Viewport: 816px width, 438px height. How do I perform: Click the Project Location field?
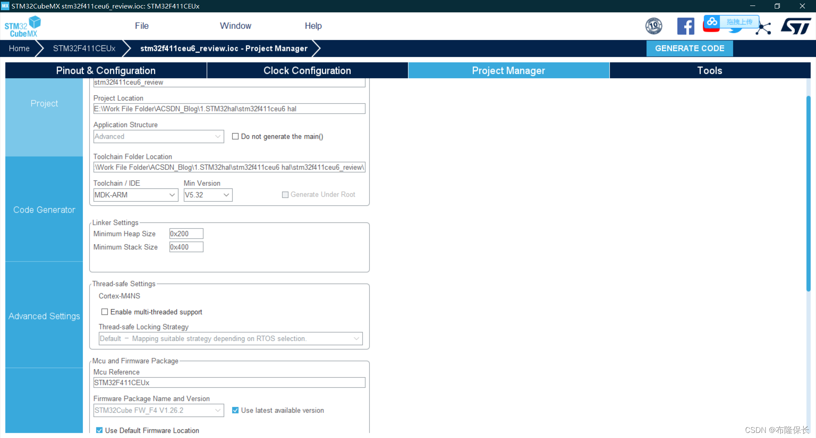pos(229,109)
